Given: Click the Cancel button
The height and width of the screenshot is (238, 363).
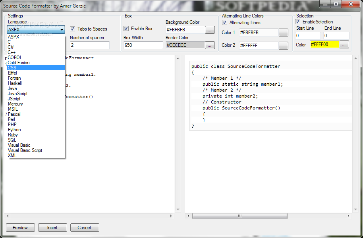Looking at the screenshot, I should (85, 228).
